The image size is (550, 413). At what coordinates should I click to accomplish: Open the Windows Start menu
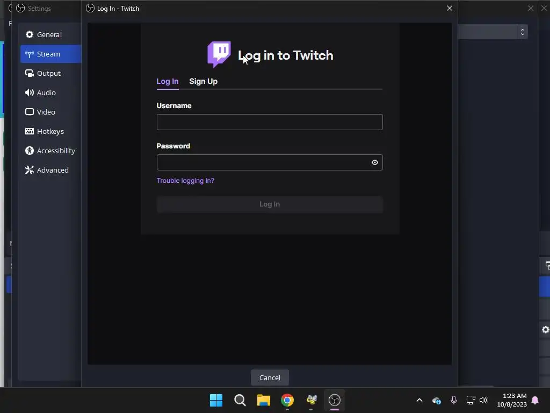[x=216, y=400]
